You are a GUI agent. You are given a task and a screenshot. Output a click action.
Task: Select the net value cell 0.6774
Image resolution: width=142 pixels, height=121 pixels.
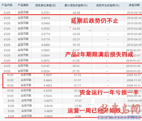(45, 34)
